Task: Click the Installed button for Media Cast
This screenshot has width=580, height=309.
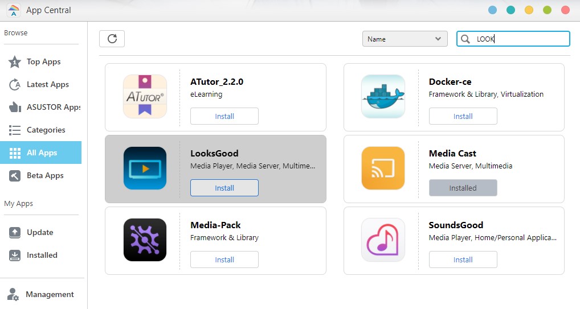Action: (x=463, y=188)
